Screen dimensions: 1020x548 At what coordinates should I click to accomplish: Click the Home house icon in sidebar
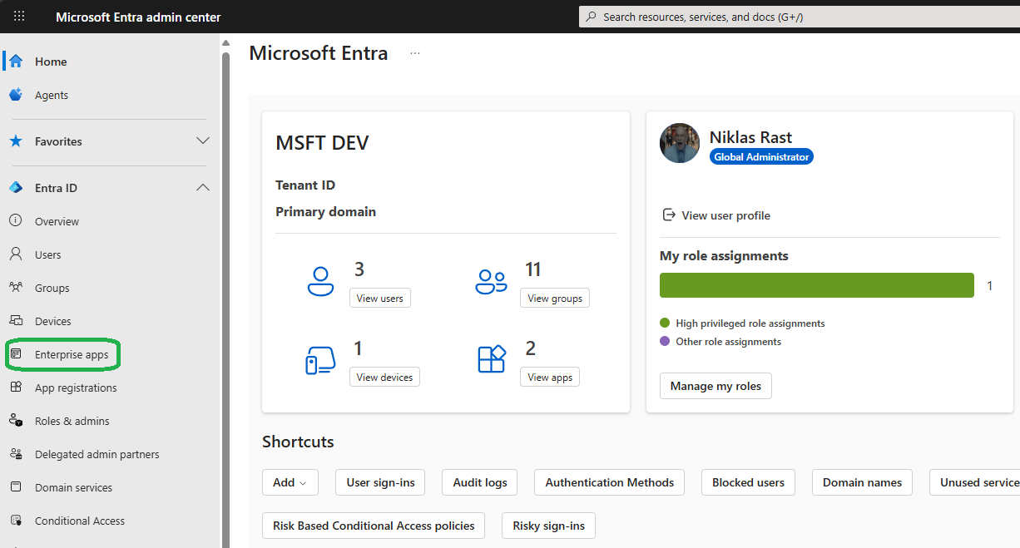16,62
